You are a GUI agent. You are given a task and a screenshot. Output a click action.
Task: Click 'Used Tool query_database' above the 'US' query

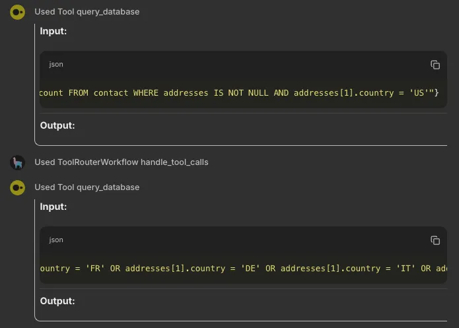pos(87,12)
